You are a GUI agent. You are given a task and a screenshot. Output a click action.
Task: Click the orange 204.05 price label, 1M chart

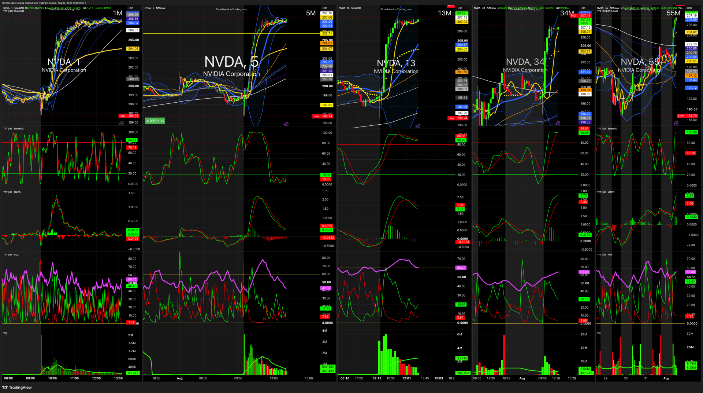[133, 49]
